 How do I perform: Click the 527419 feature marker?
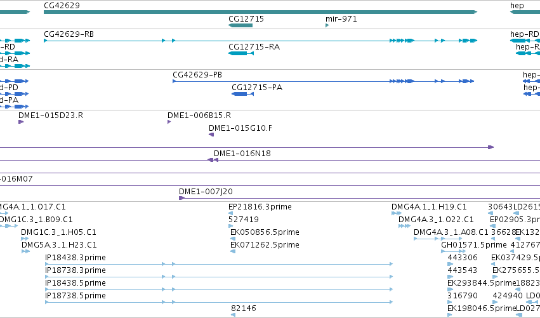pyautogui.click(x=230, y=226)
